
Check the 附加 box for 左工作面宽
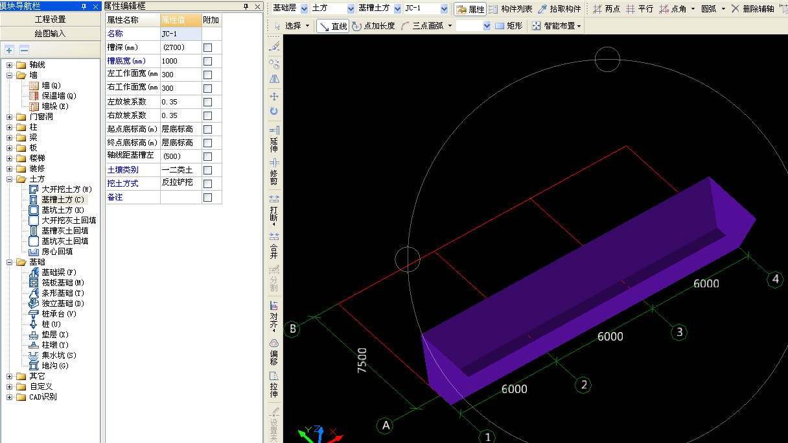click(x=208, y=75)
